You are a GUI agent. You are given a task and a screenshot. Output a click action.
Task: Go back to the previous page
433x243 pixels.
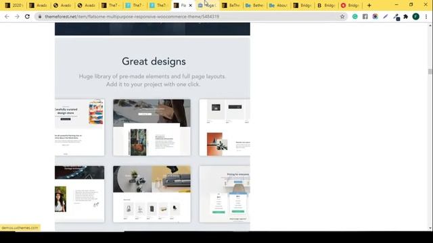[x=7, y=16]
